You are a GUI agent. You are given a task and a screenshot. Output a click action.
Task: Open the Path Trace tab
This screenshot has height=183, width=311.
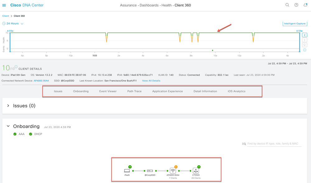pos(134,91)
